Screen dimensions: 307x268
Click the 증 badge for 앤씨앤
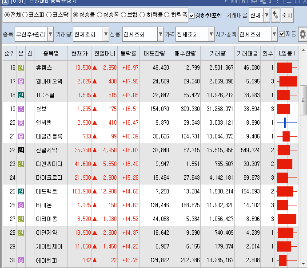(x=21, y=123)
